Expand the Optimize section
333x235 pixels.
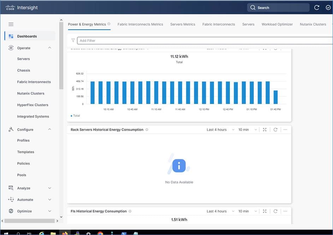point(30,211)
